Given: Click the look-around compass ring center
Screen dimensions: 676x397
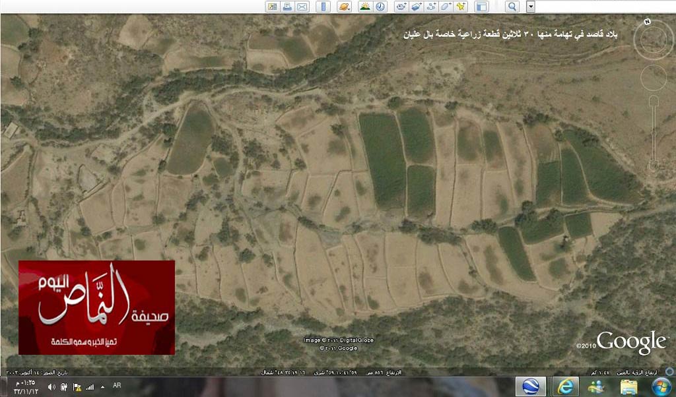Looking at the screenshot, I should click(x=654, y=40).
